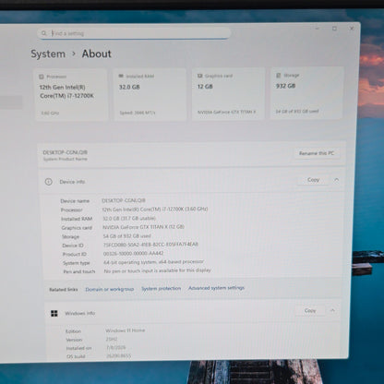
Task: Click the Graphics card icon
Action: click(199, 76)
